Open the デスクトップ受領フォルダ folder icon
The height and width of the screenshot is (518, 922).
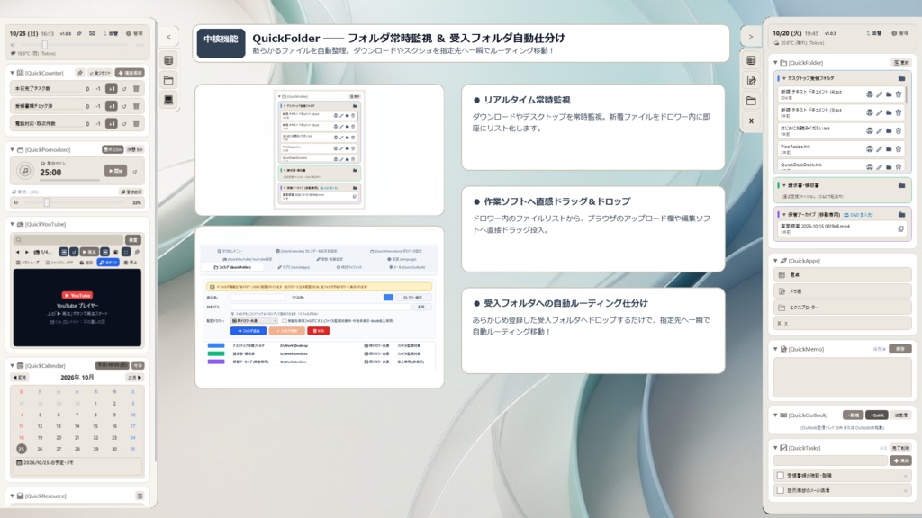coord(901,78)
